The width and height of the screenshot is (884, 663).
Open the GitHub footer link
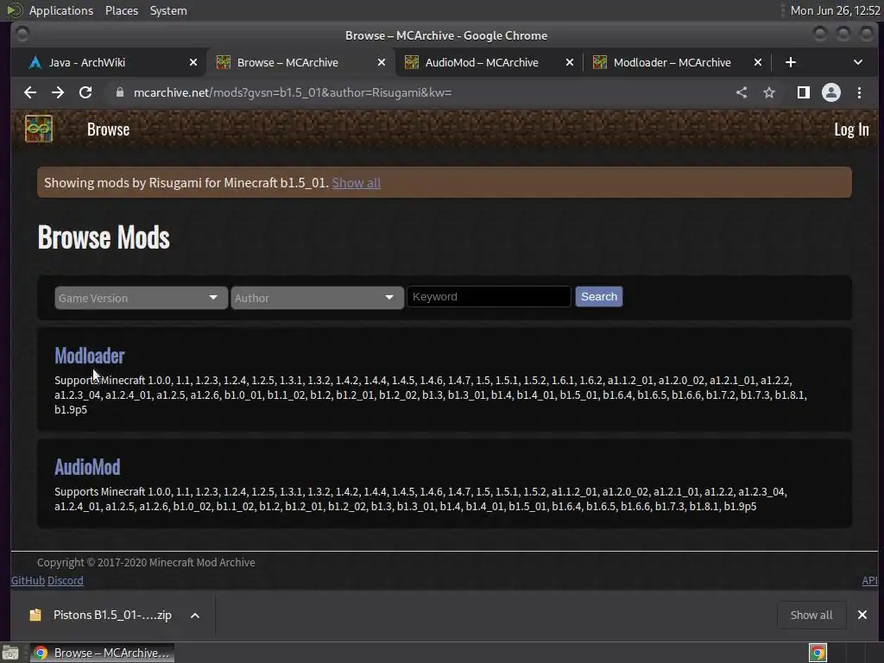point(28,580)
